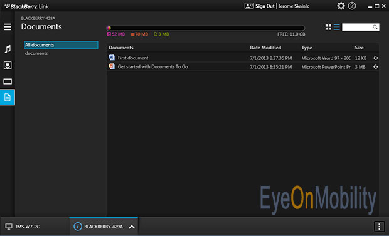Click the BlackBerry Link logo

pyautogui.click(x=26, y=6)
